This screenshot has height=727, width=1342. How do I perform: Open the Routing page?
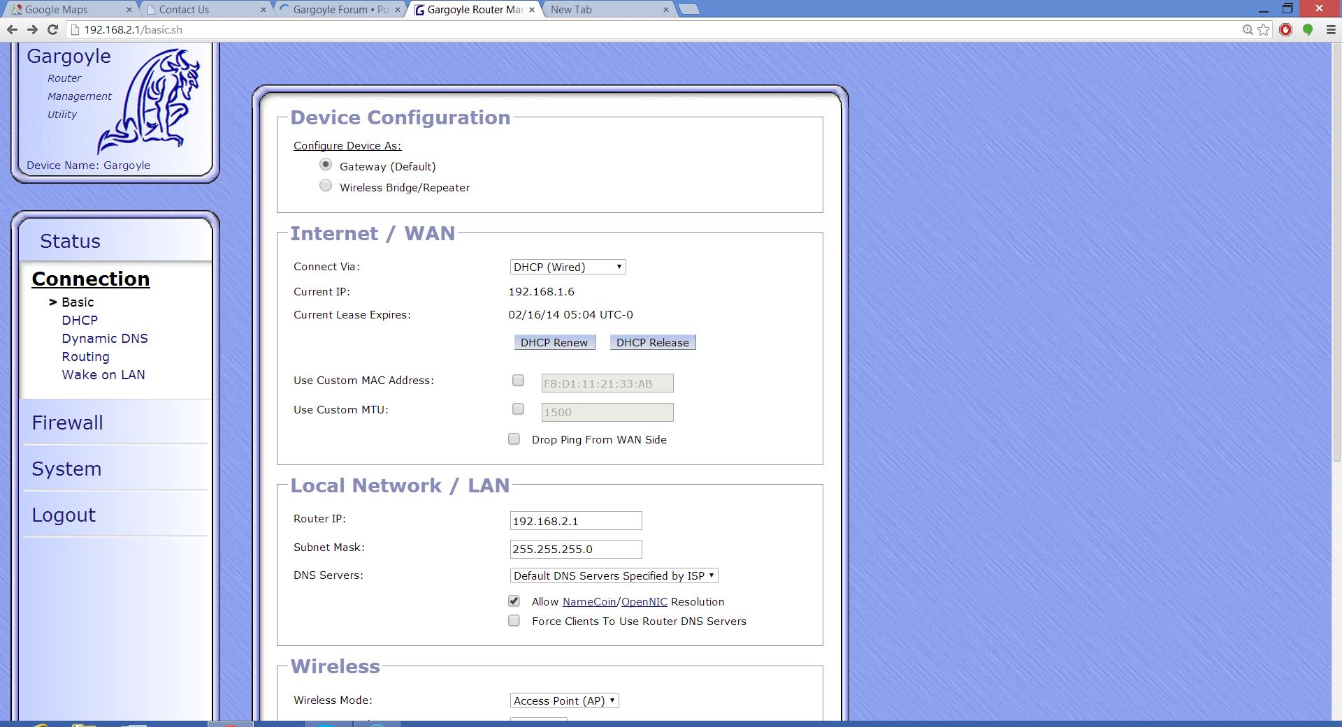click(x=85, y=356)
